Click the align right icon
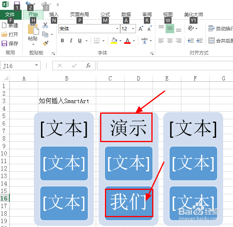The width and height of the screenshot is (233, 227). (x=179, y=40)
